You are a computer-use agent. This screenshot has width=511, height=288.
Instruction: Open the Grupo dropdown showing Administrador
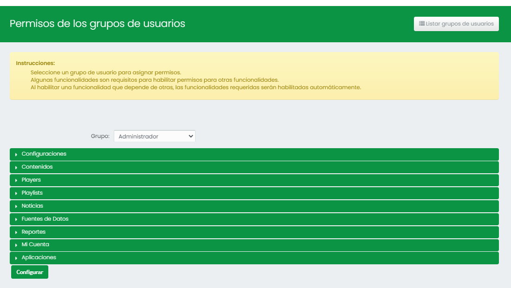pos(155,136)
